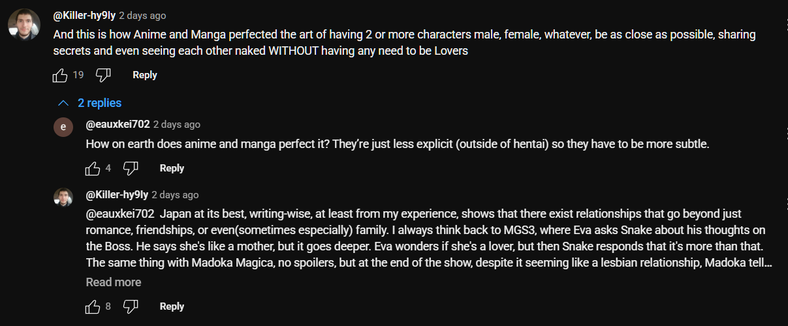Screen dimensions: 788x326
Task: Open eauxkei702 reply's '2 days ago' timestamp
Action: [x=177, y=125]
